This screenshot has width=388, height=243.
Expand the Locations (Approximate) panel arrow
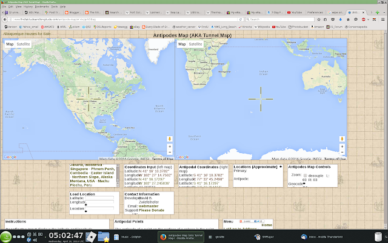coord(281,167)
